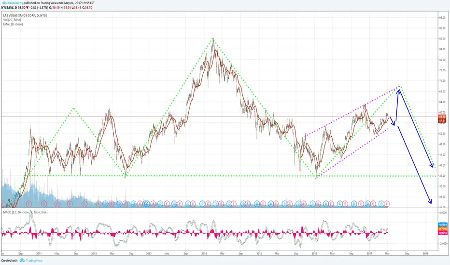Click the TradingView link at the bottom

[34, 260]
